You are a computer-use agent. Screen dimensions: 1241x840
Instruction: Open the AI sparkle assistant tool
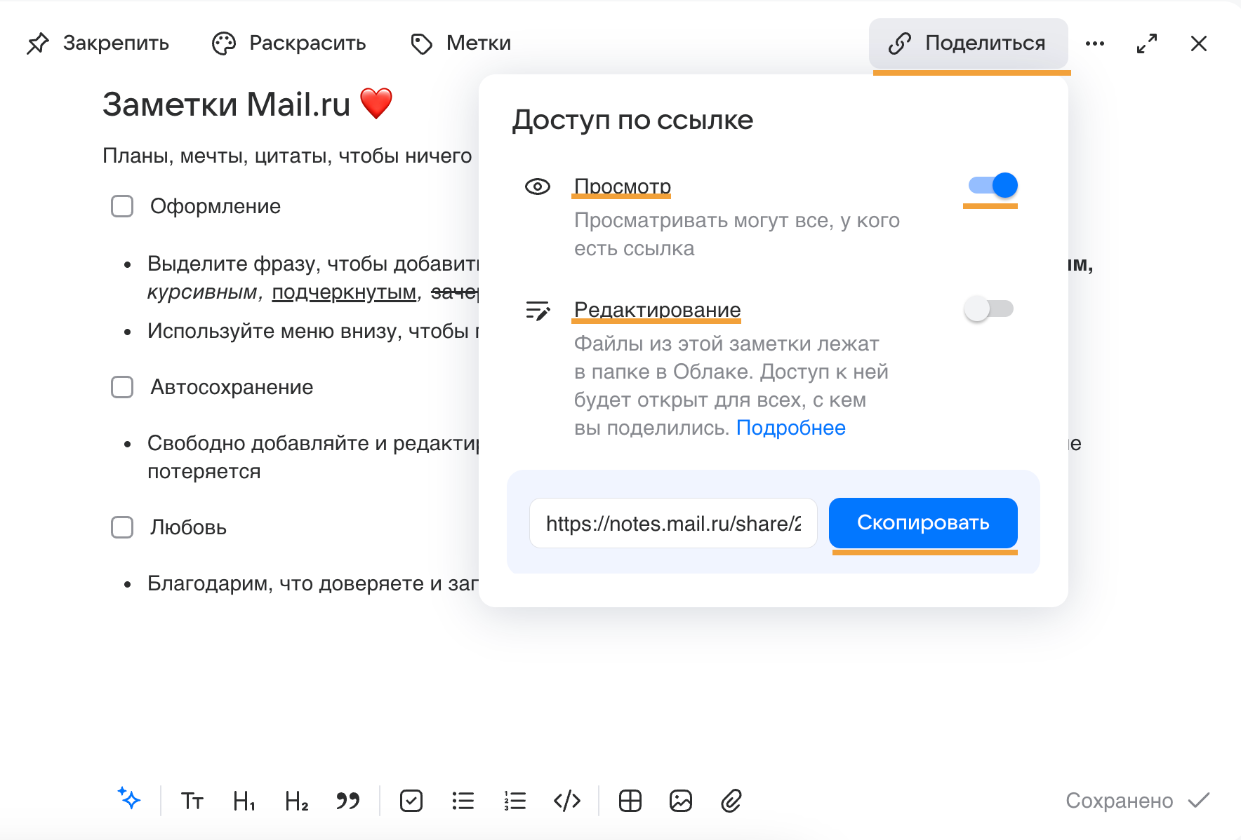[x=129, y=799]
